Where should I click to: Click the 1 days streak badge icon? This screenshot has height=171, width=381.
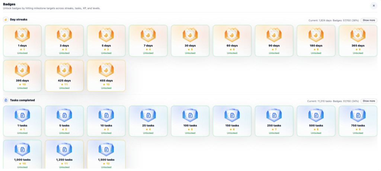click(22, 35)
